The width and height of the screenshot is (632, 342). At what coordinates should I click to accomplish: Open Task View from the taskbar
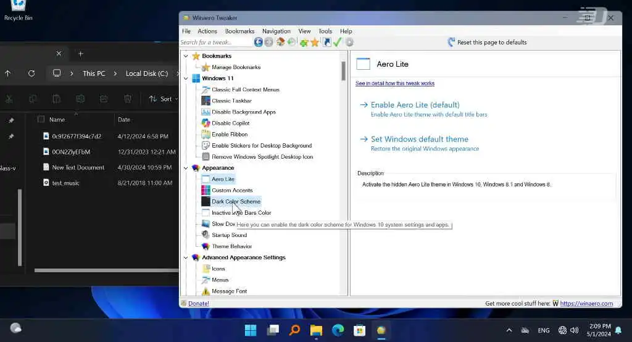pos(273,330)
